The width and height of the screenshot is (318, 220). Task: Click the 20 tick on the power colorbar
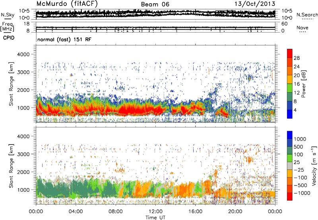pos(297,75)
